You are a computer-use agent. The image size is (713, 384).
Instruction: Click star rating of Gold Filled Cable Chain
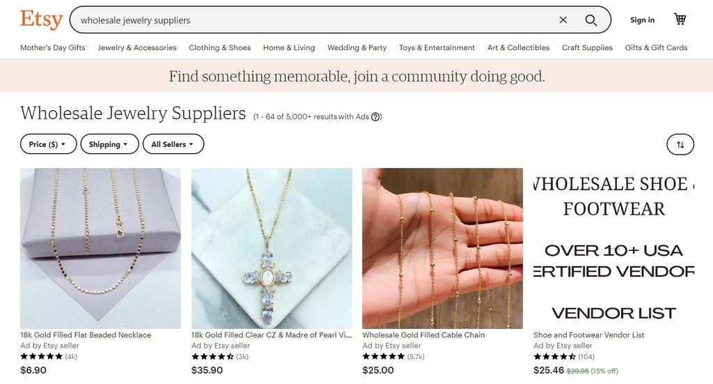coord(384,356)
